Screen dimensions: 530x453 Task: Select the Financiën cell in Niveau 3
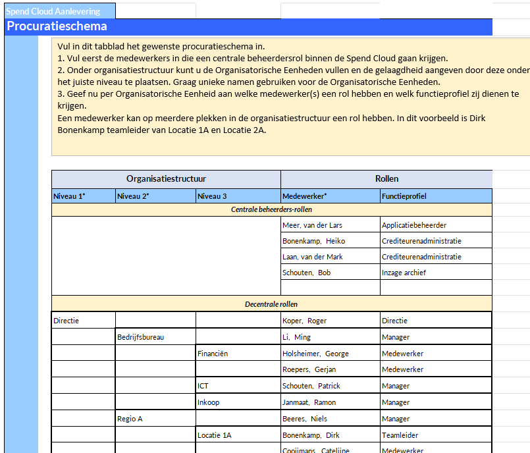click(x=213, y=354)
